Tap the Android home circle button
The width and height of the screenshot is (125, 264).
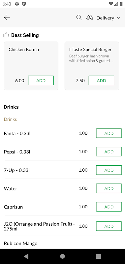(x=62, y=256)
